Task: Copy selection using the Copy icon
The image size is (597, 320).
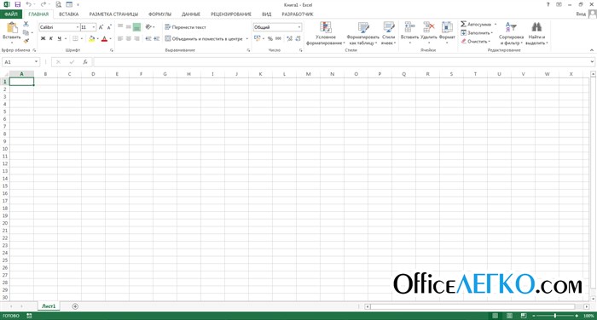Action: tap(26, 32)
